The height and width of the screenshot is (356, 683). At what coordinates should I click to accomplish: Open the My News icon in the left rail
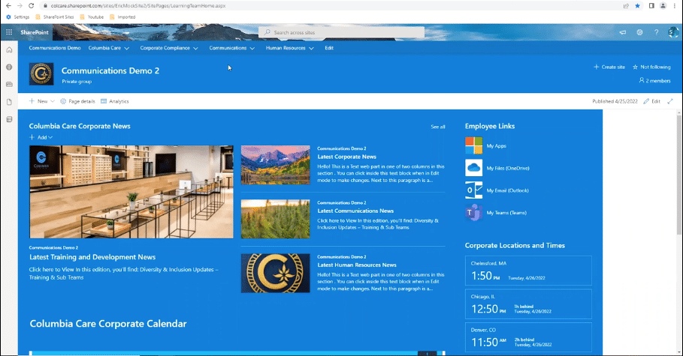pos(9,85)
